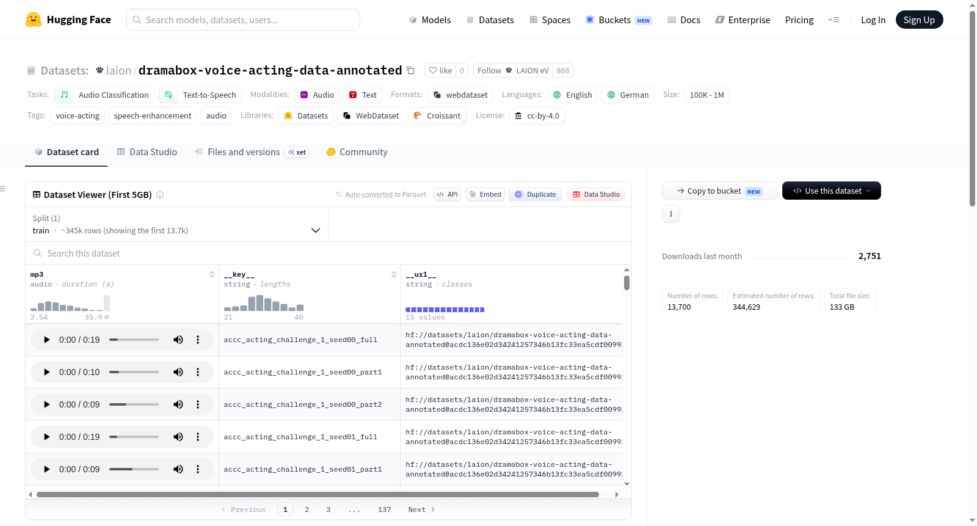
Task: Open the Auto-converted to Parquet link
Action: 369,194
